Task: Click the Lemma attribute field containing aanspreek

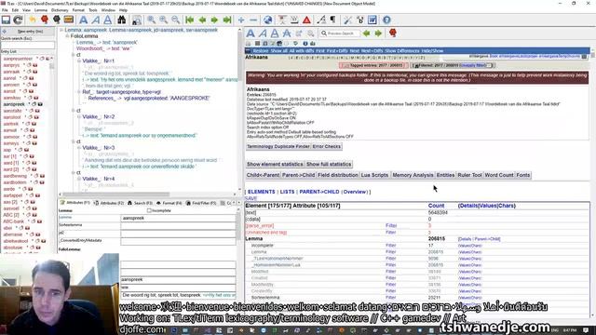Action: click(x=178, y=218)
